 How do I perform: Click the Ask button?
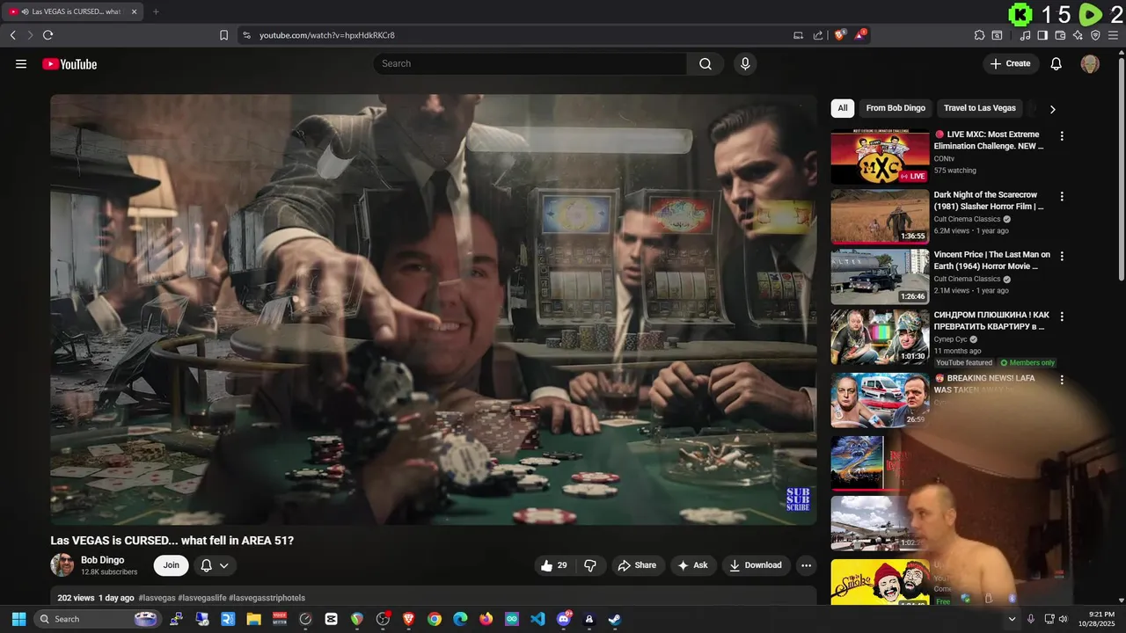click(693, 565)
